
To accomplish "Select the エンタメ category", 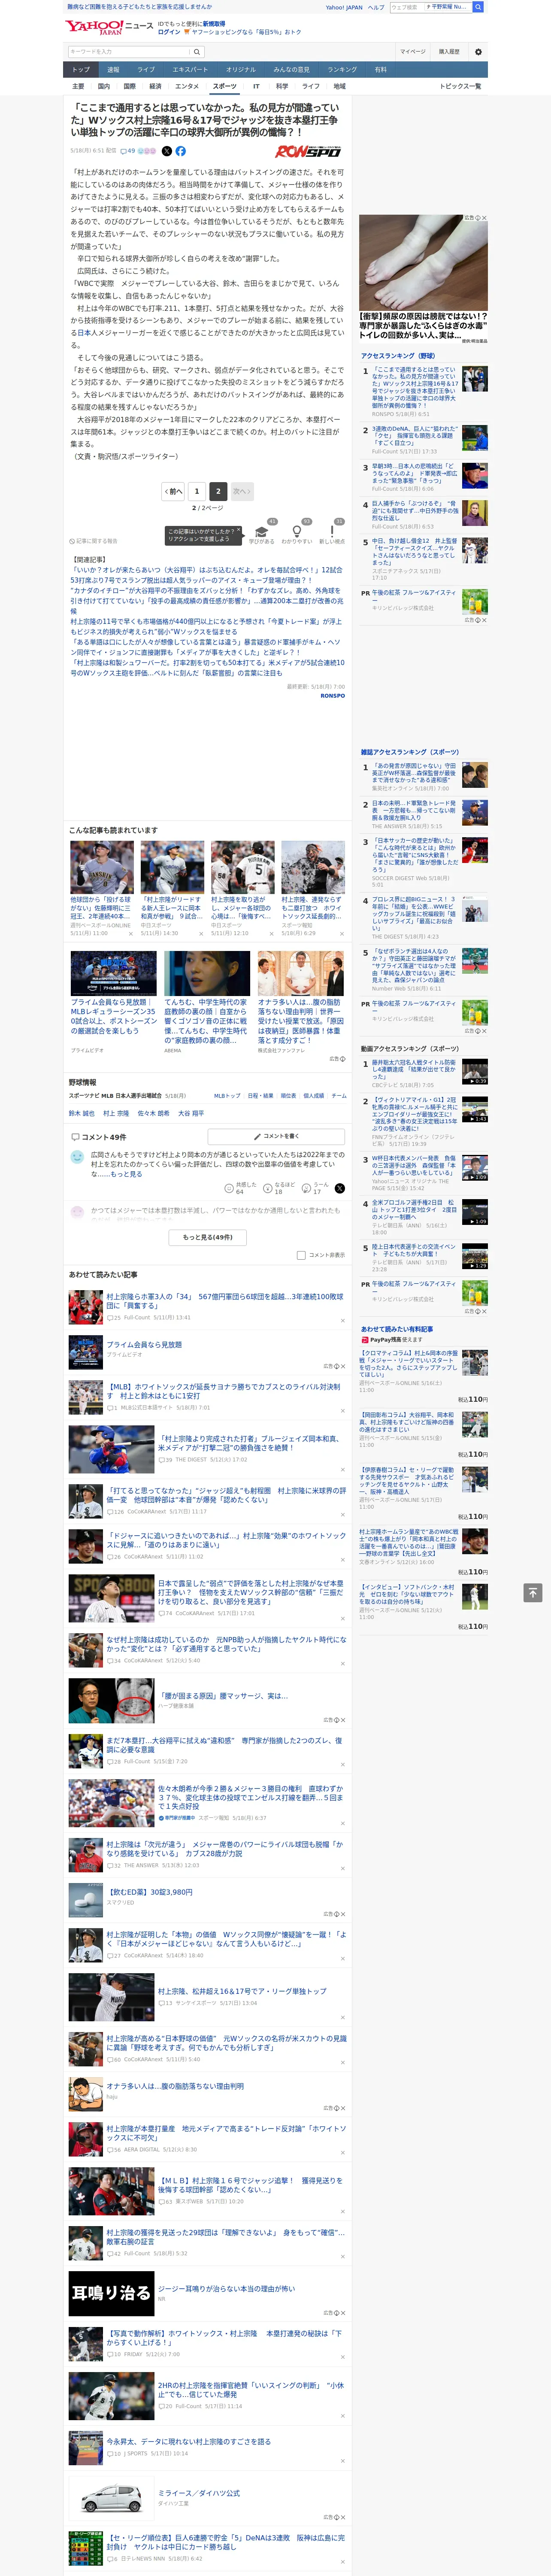I will coord(187,86).
